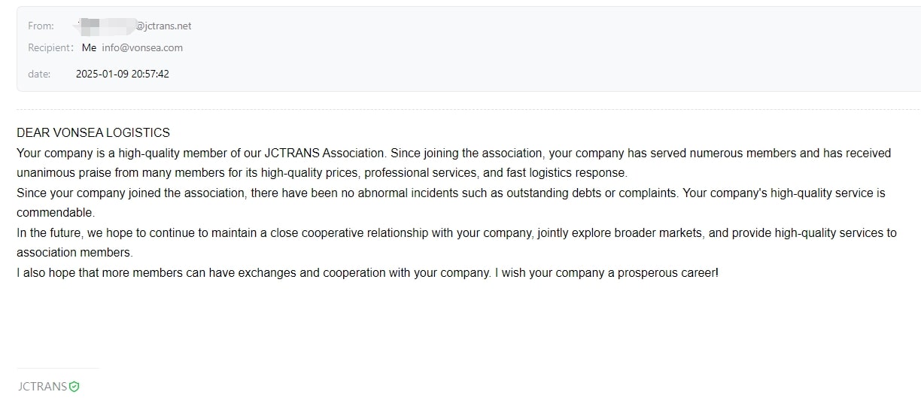The width and height of the screenshot is (921, 401).
Task: Click the date label in the header
Action: (x=39, y=74)
